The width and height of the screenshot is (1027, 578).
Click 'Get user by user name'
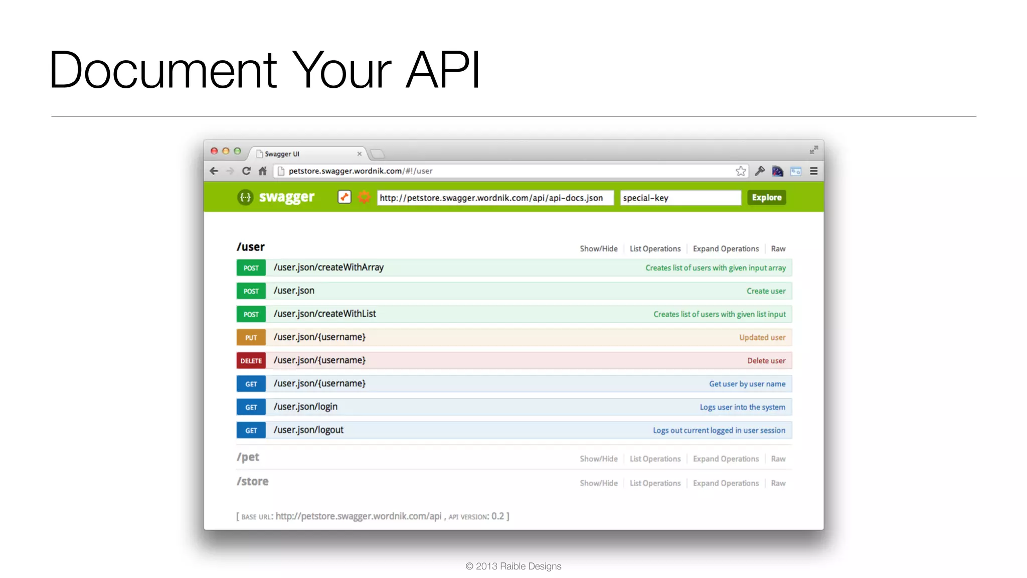click(747, 384)
